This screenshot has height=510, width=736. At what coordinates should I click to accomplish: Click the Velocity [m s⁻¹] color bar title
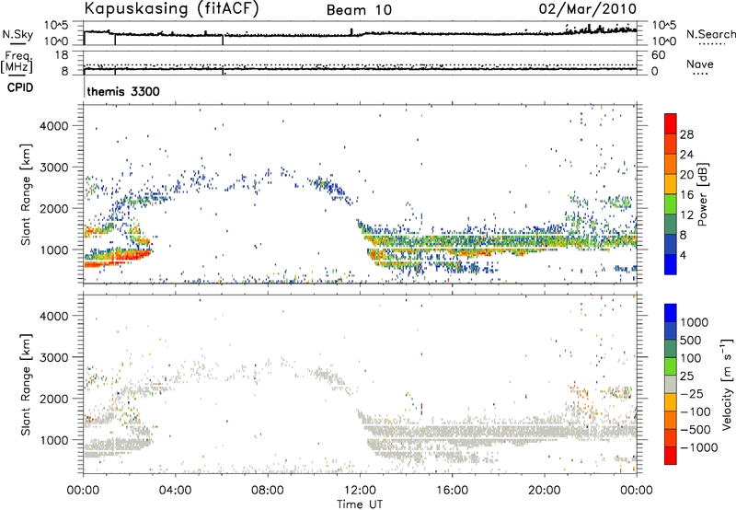[x=727, y=384]
